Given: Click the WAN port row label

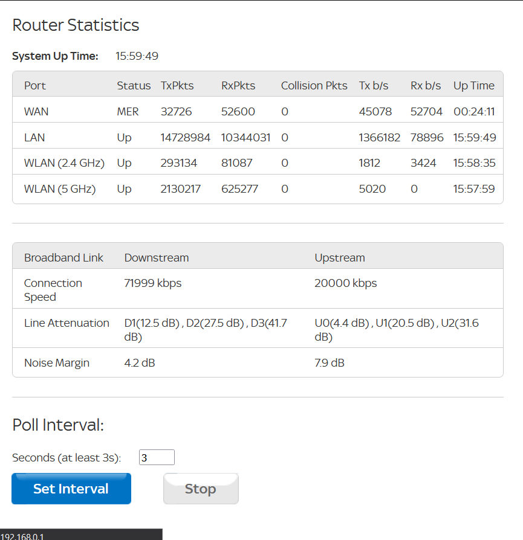Looking at the screenshot, I should (36, 112).
